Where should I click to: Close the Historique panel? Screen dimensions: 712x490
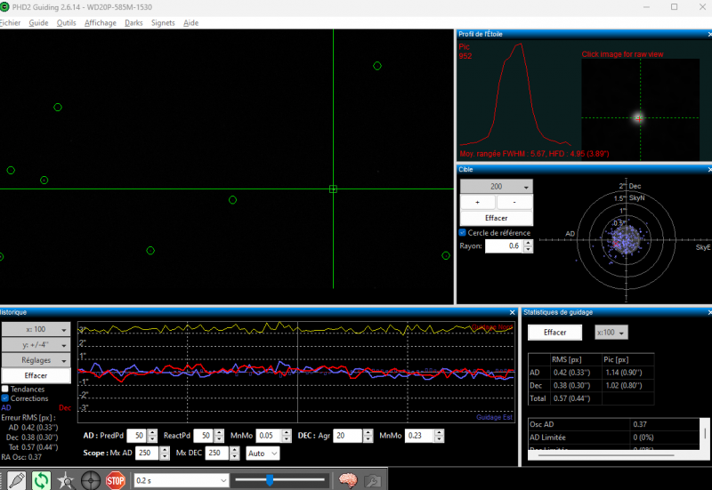click(x=513, y=312)
